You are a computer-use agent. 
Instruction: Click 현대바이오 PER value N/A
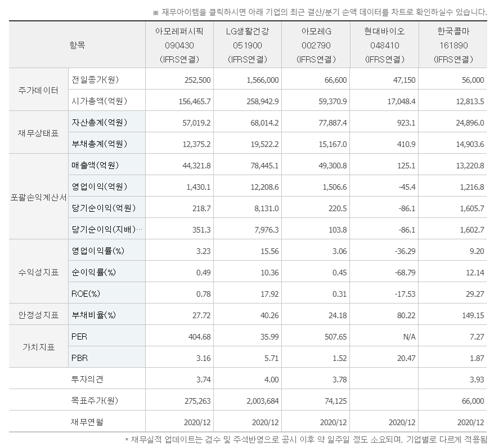coord(410,337)
